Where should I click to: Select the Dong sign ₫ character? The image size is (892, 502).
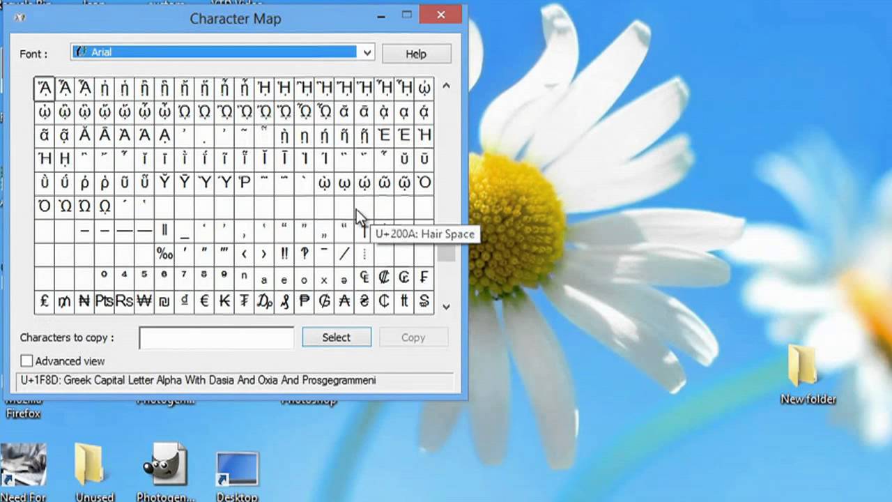(x=185, y=301)
